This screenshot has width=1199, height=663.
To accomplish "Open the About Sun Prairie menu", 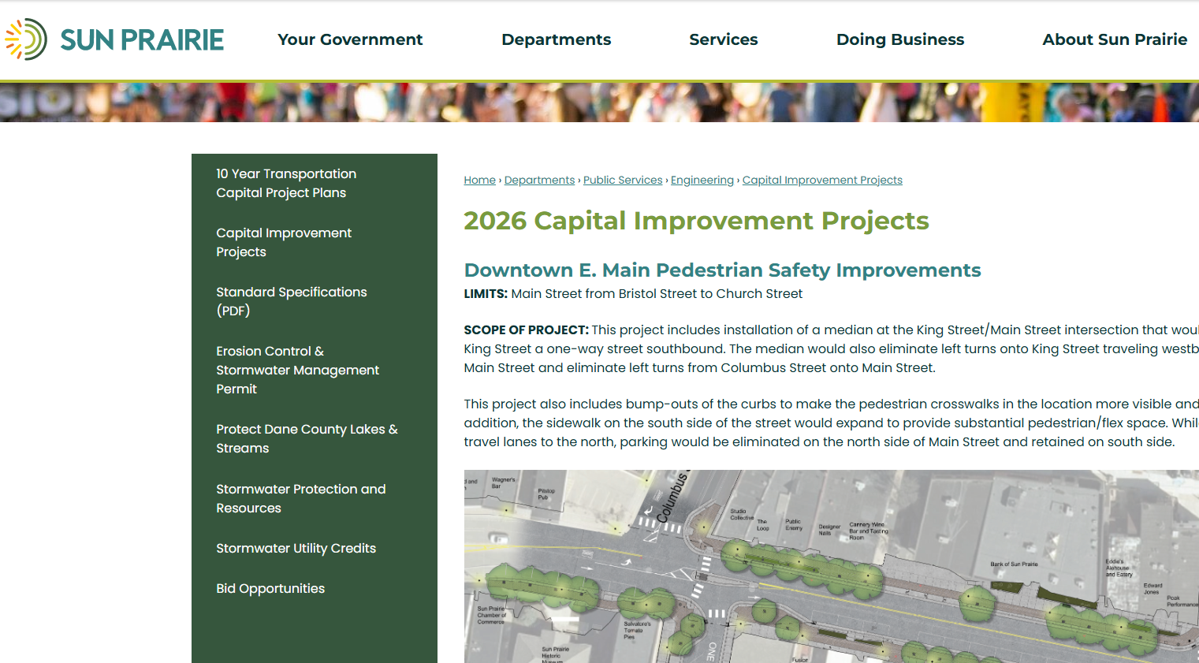I will pos(1115,39).
